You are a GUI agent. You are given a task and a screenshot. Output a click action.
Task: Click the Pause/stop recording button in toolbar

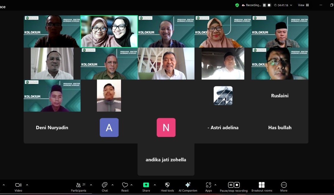233,187
